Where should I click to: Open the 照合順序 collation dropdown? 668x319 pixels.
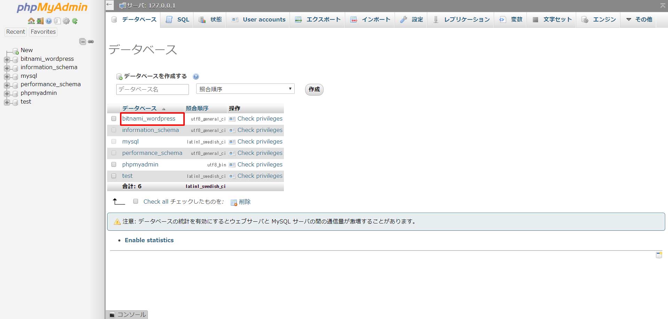click(x=245, y=89)
